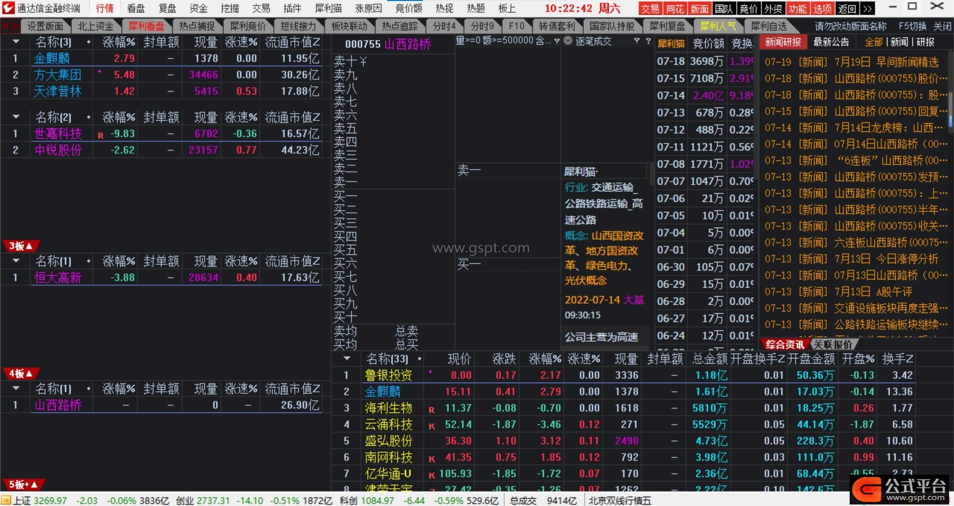Select 鲁银投资 row in bottom table
This screenshot has height=506, width=954.
624,375
